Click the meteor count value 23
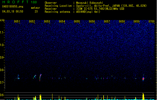157x100 pixels. click(36, 11)
